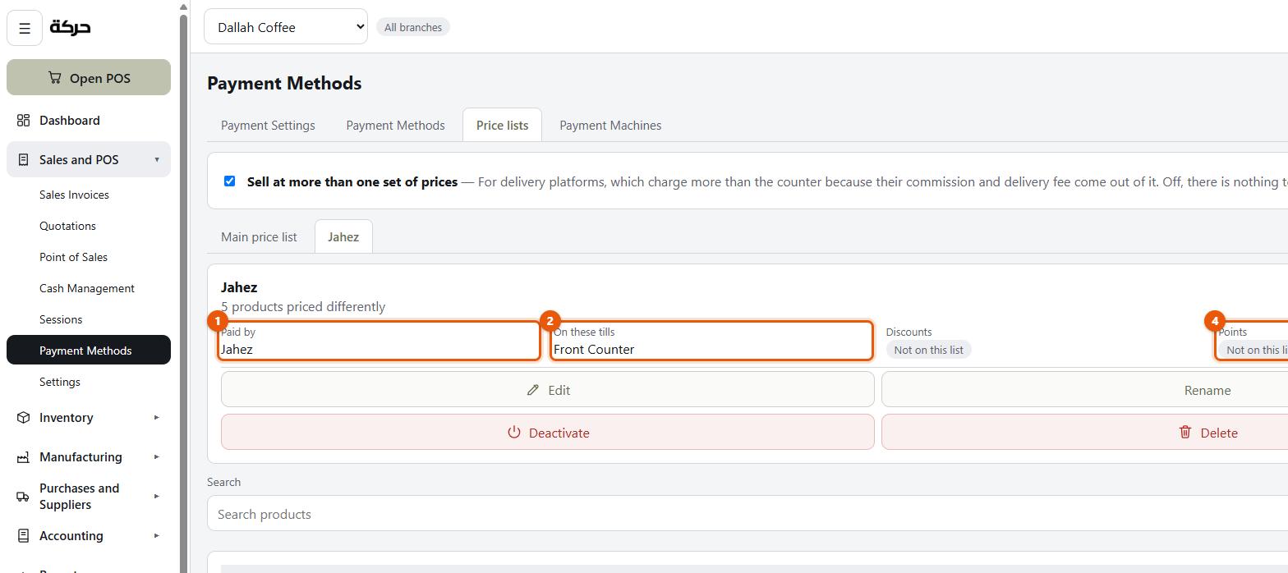This screenshot has width=1288, height=573.
Task: Click the Rename button
Action: 1207,390
